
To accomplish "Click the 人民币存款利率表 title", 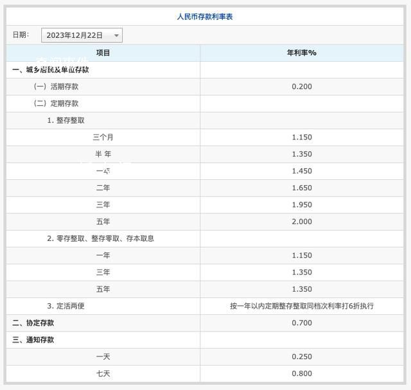I will pyautogui.click(x=205, y=17).
